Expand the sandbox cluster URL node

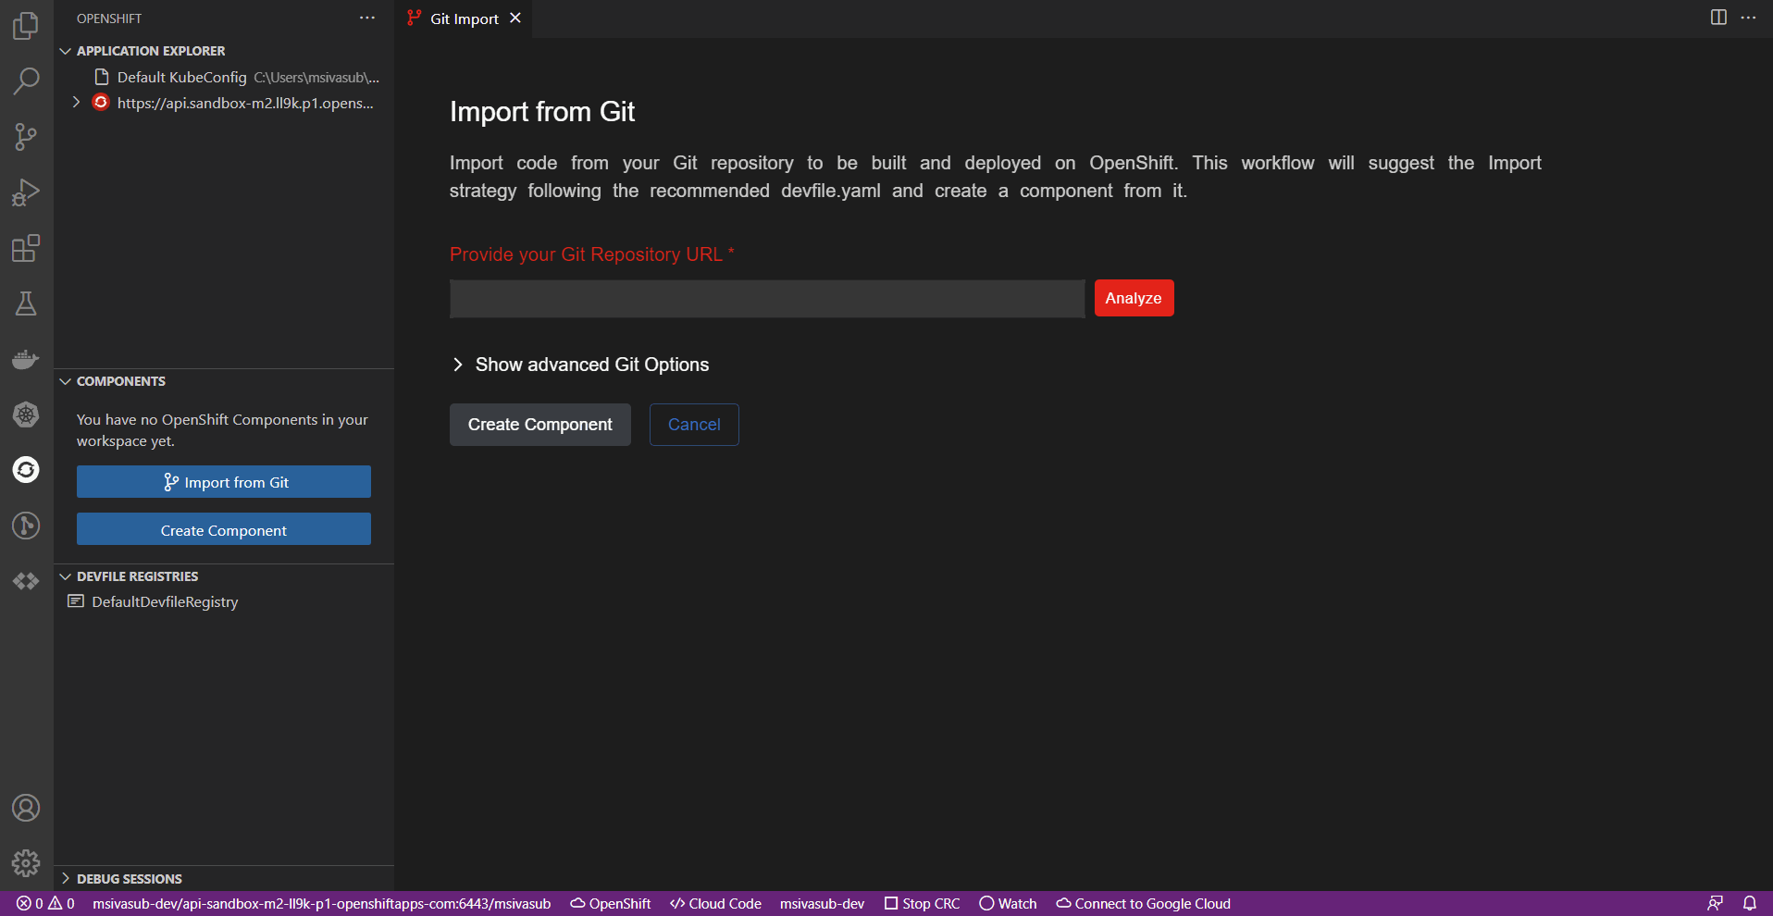tap(76, 103)
